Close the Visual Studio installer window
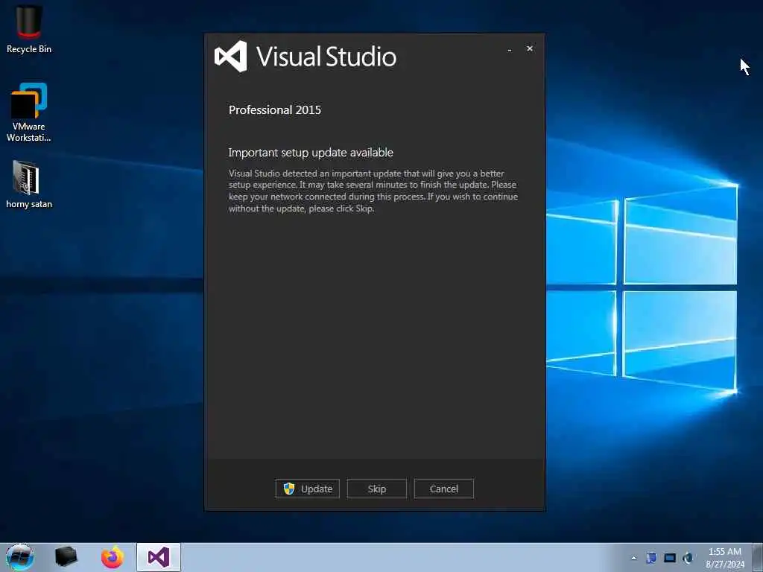The height and width of the screenshot is (572, 763). click(x=530, y=48)
